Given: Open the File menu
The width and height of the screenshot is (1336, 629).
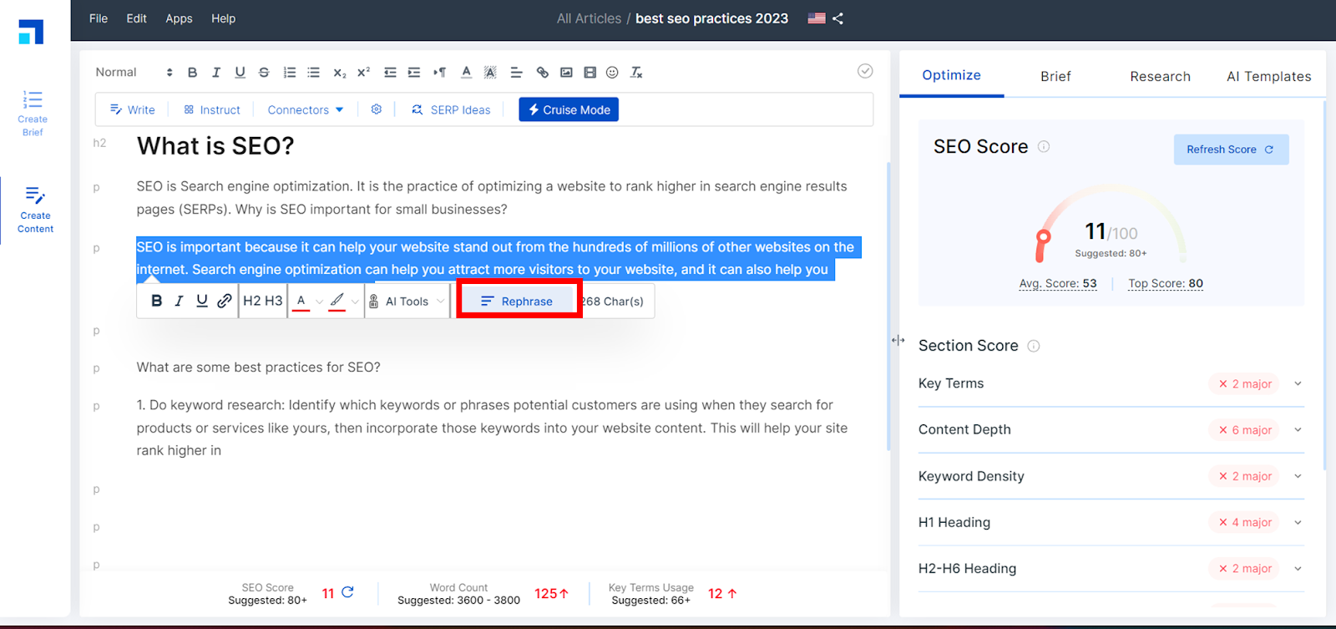Looking at the screenshot, I should (99, 18).
